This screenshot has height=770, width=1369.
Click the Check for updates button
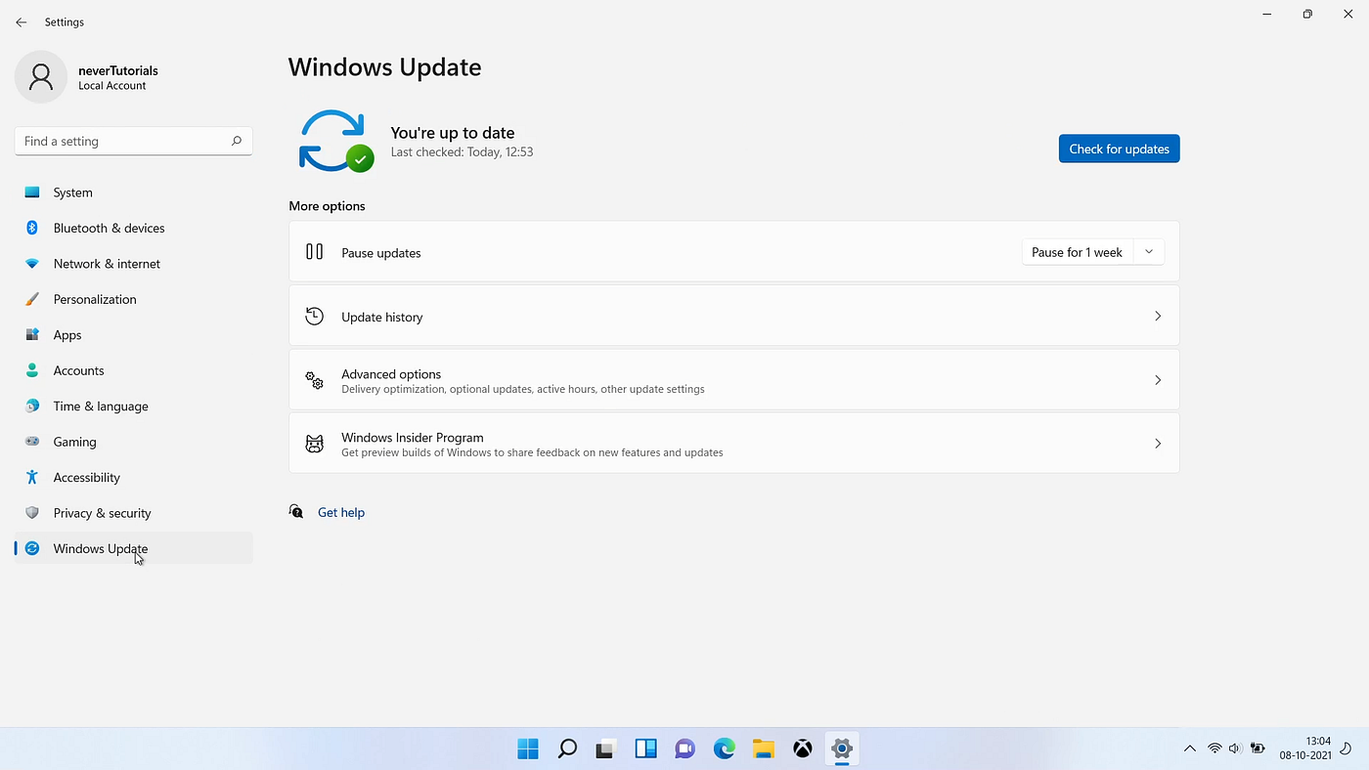[1119, 149]
